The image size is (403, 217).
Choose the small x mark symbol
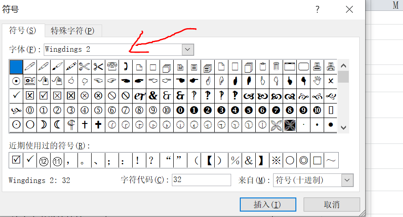[331, 81]
